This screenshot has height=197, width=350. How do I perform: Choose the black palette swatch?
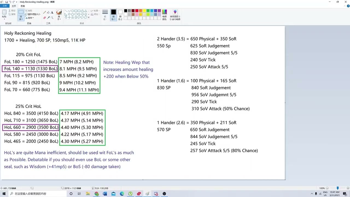click(x=126, y=11)
